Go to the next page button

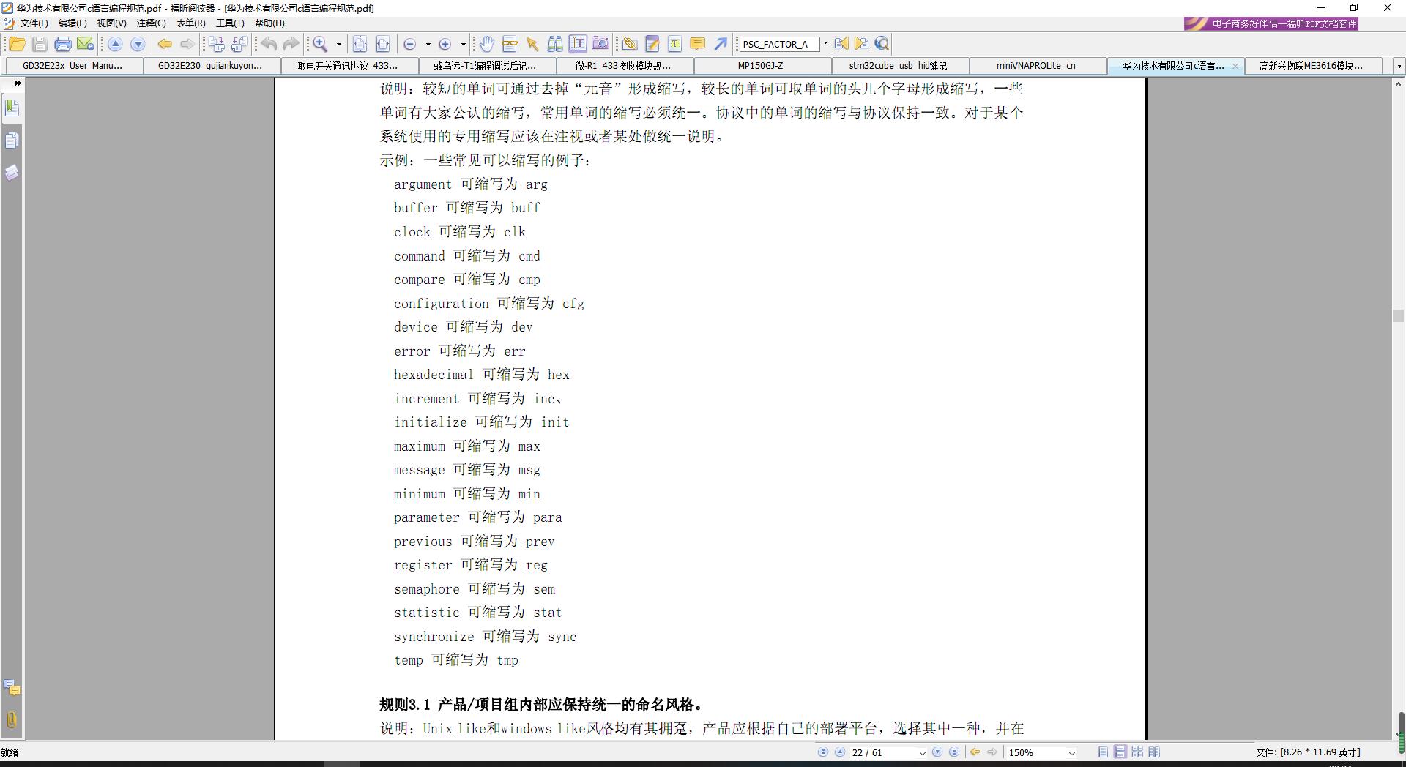click(x=937, y=752)
